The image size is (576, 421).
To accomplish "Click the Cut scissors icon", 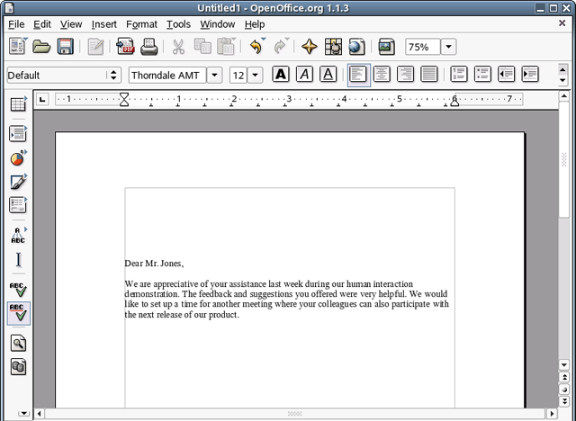I will point(178,47).
